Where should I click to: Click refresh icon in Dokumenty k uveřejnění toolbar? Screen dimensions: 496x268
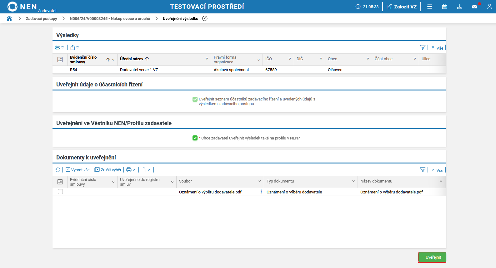click(58, 170)
